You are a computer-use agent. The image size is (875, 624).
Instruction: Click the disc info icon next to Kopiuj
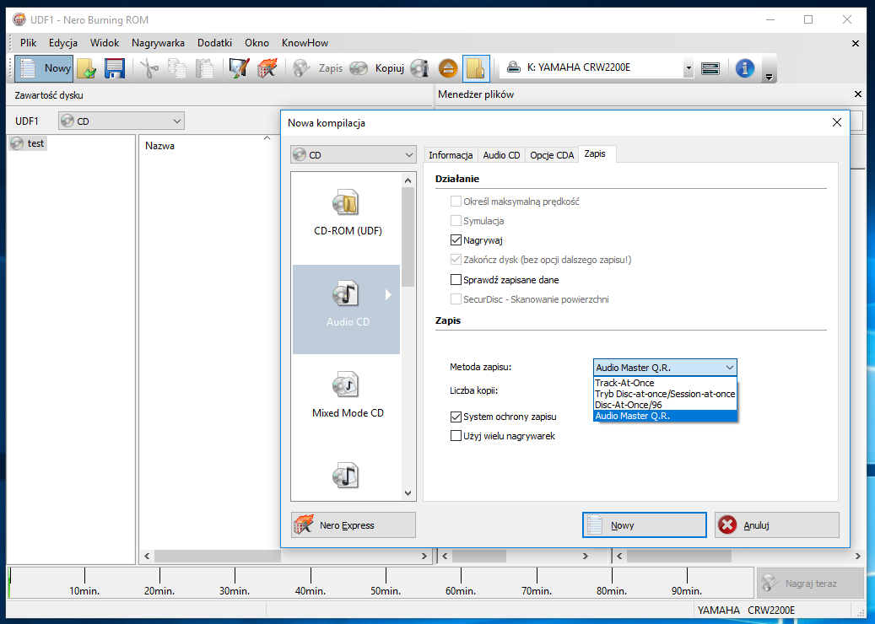click(419, 68)
